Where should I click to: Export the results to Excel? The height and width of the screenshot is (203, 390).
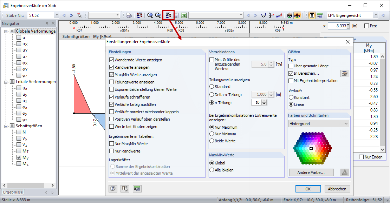point(183,15)
